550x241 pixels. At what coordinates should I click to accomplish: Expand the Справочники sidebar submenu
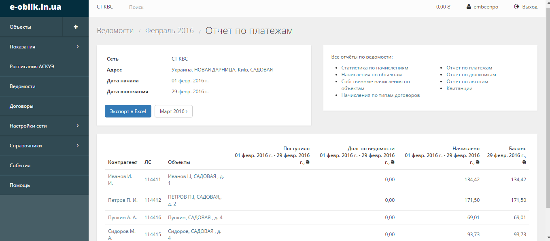pyautogui.click(x=77, y=146)
